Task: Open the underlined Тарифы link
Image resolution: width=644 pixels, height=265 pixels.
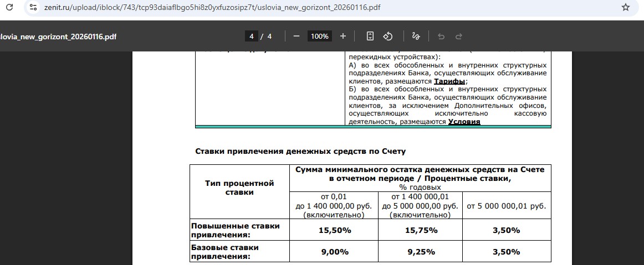Action: coord(449,81)
